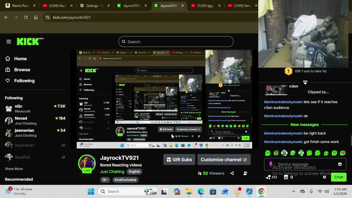Expand followed channels with Show More
Screen dimensions: 352x198
click(14, 169)
